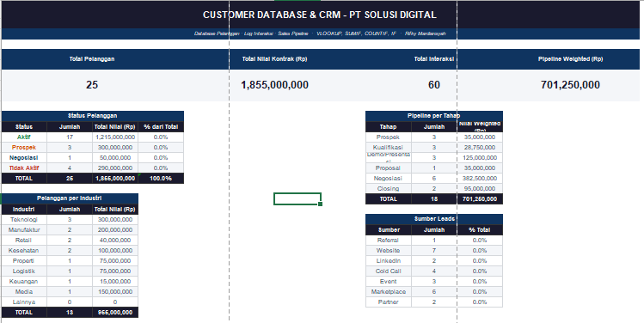
Task: Click the Kesehatan industry row label
Action: [24, 250]
